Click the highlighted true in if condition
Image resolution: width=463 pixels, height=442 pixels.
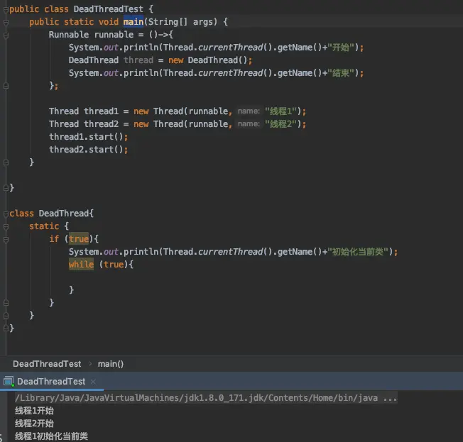(79, 238)
